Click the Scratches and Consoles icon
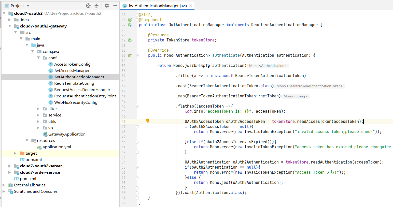This screenshot has width=393, height=207. (x=11, y=191)
